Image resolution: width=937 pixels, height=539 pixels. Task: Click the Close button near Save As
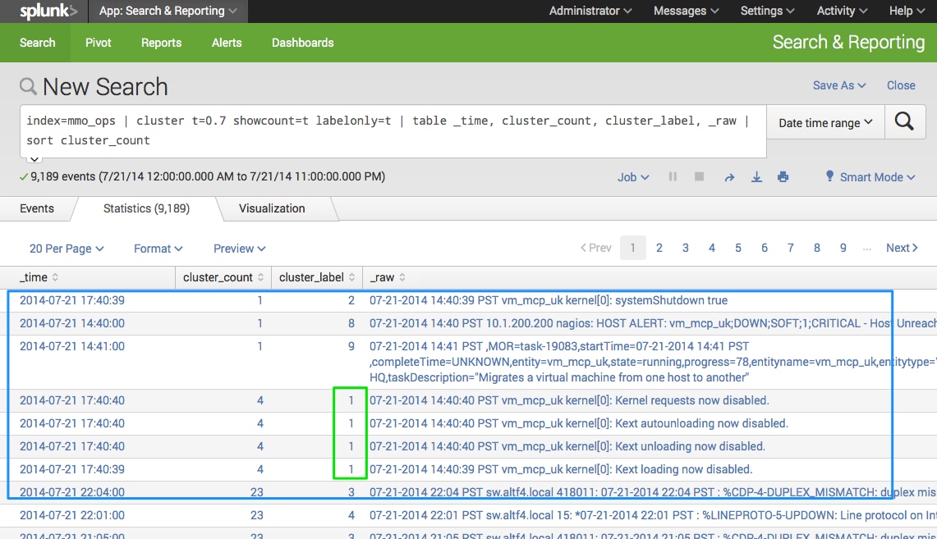click(901, 85)
